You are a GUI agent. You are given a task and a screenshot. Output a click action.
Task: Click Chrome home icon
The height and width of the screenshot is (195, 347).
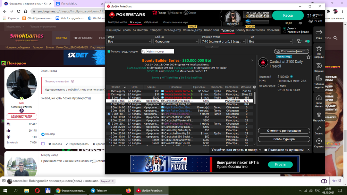[26, 11]
